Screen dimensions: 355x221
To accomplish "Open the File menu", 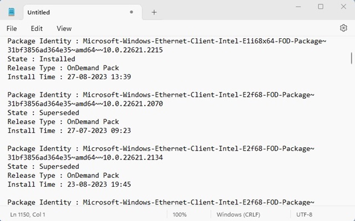I will point(12,28).
